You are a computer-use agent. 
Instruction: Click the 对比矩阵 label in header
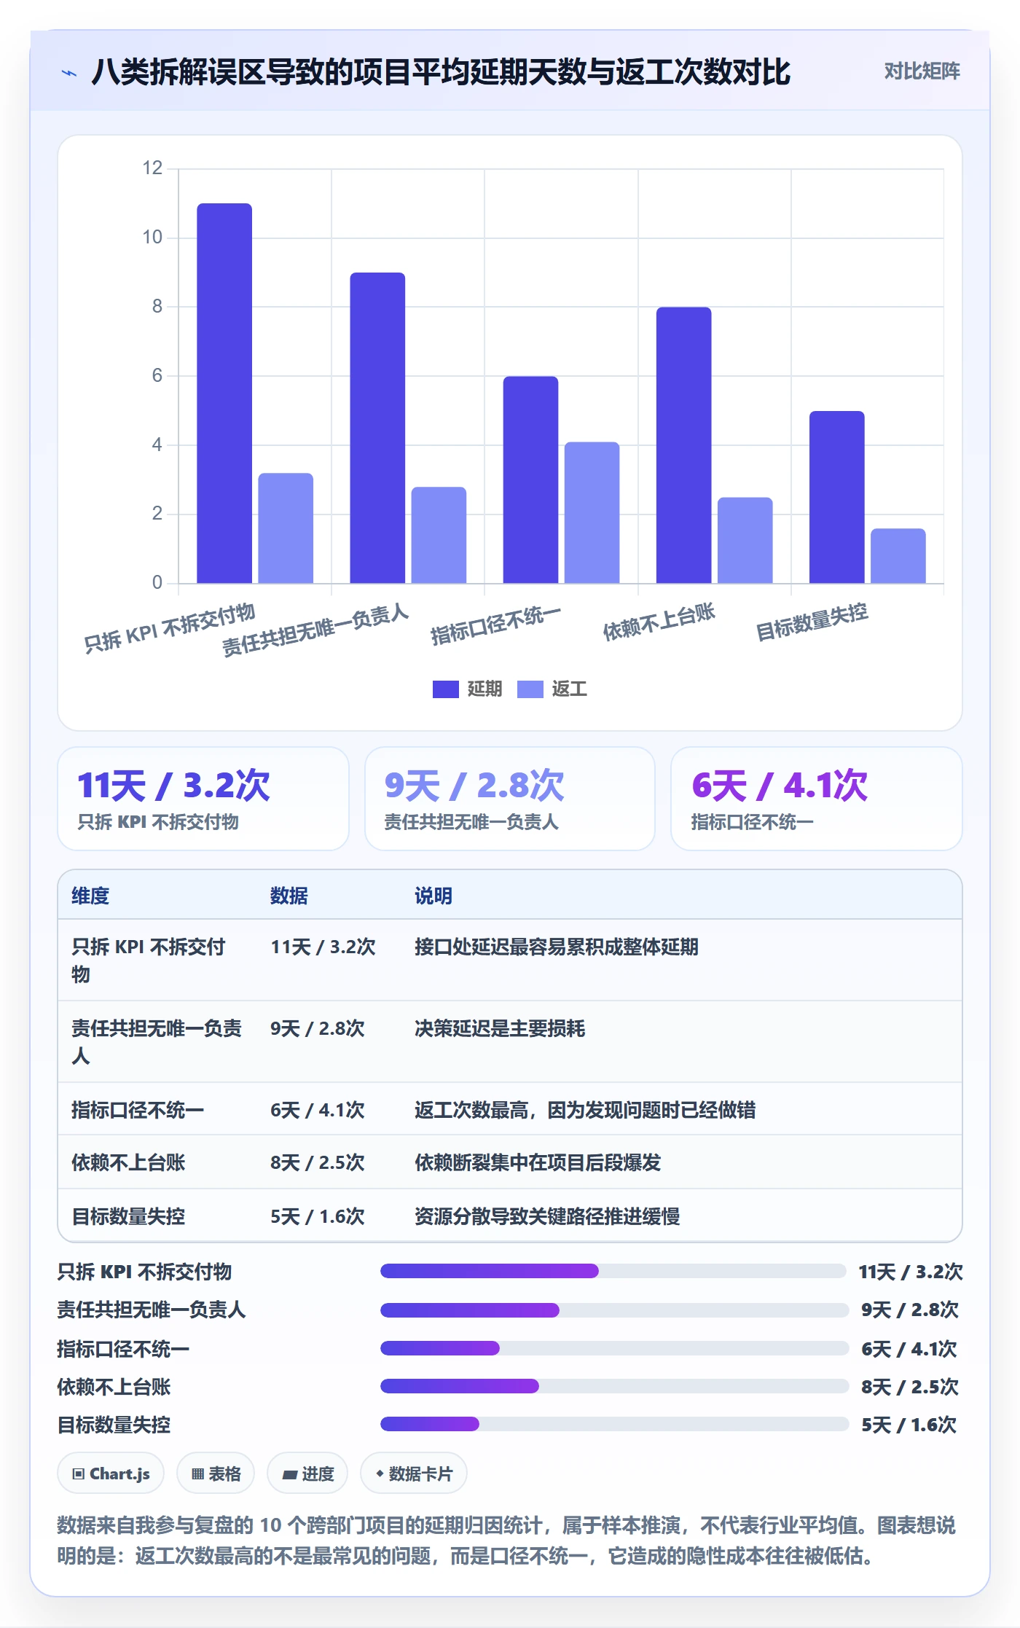pyautogui.click(x=922, y=71)
